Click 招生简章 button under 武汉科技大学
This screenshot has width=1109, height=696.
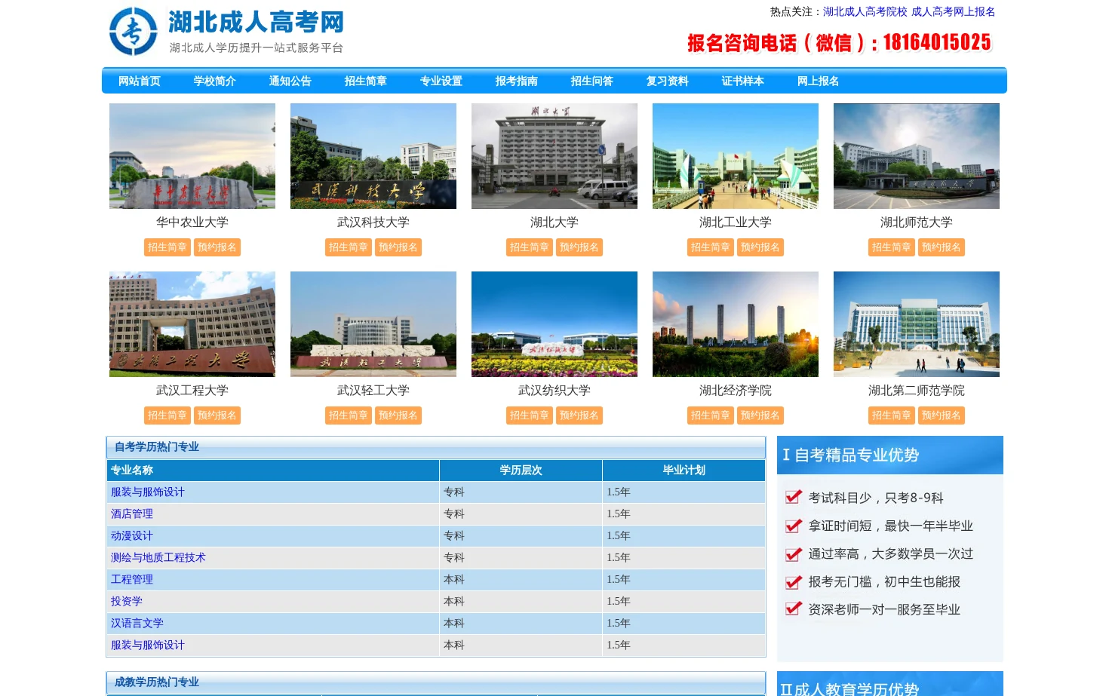[349, 247]
